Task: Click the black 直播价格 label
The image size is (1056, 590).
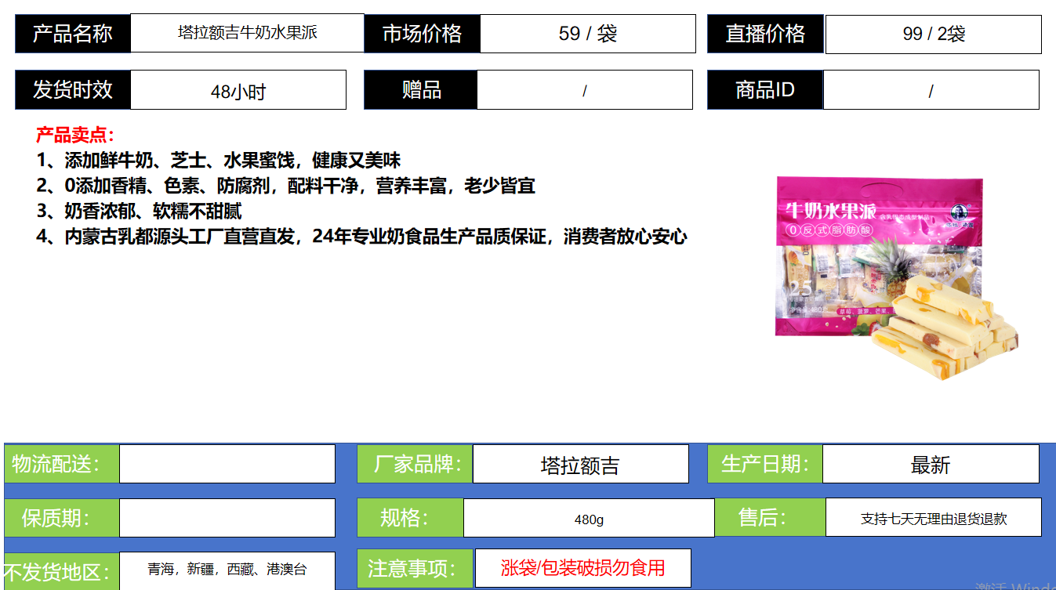Action: 765,34
